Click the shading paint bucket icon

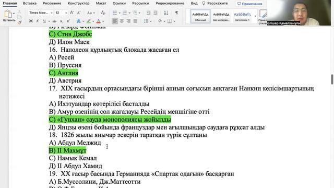point(160,21)
